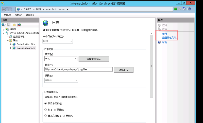Select 日志文件和 ETW 事件(A) radio option
203x123 pixels.
tap(45, 116)
